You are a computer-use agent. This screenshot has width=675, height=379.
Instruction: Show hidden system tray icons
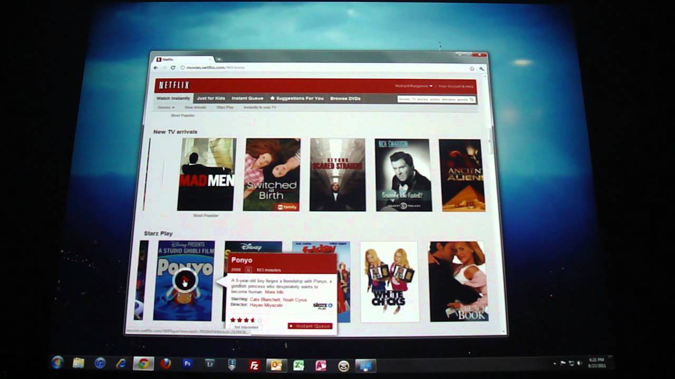pos(555,363)
